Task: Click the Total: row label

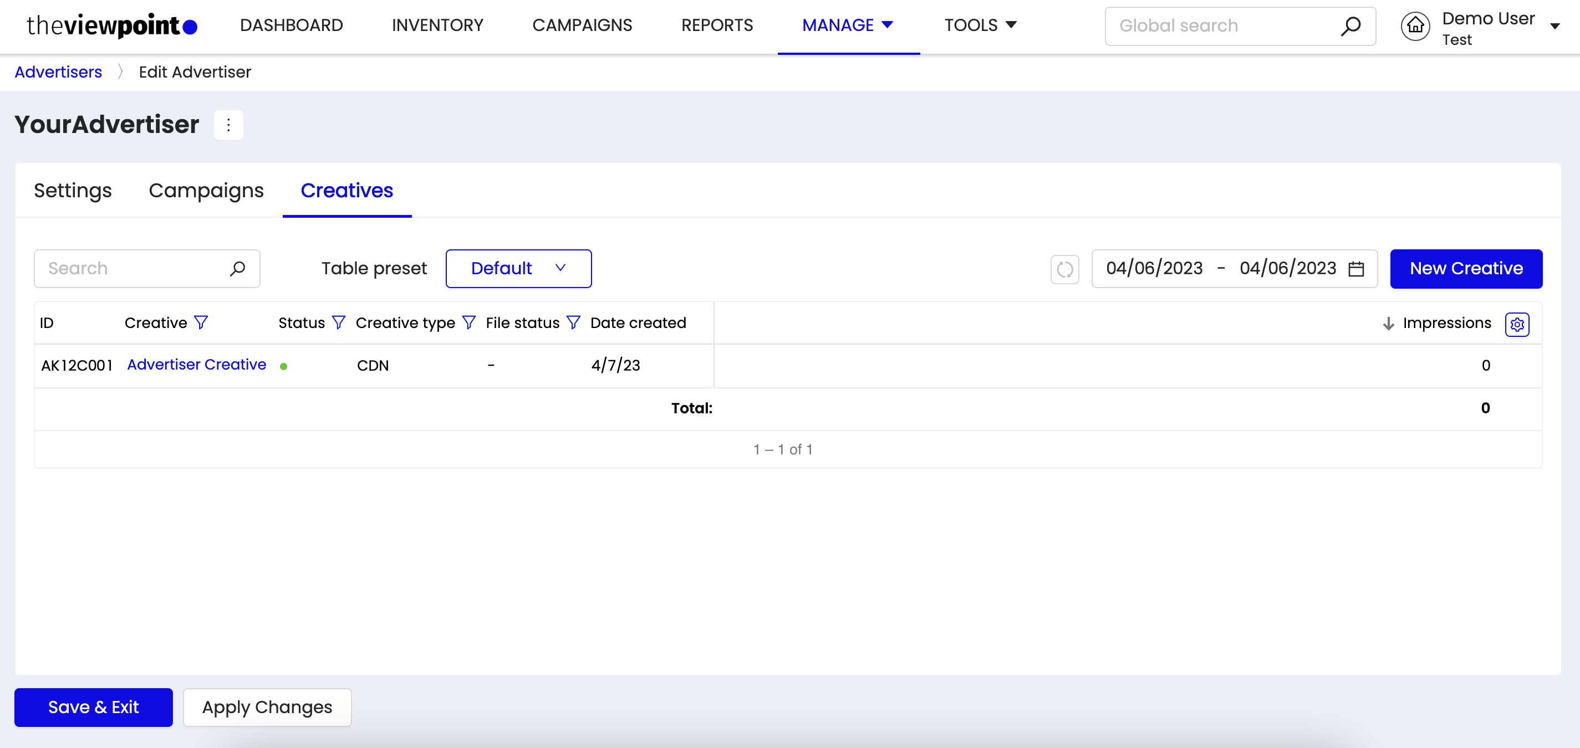Action: pos(692,408)
